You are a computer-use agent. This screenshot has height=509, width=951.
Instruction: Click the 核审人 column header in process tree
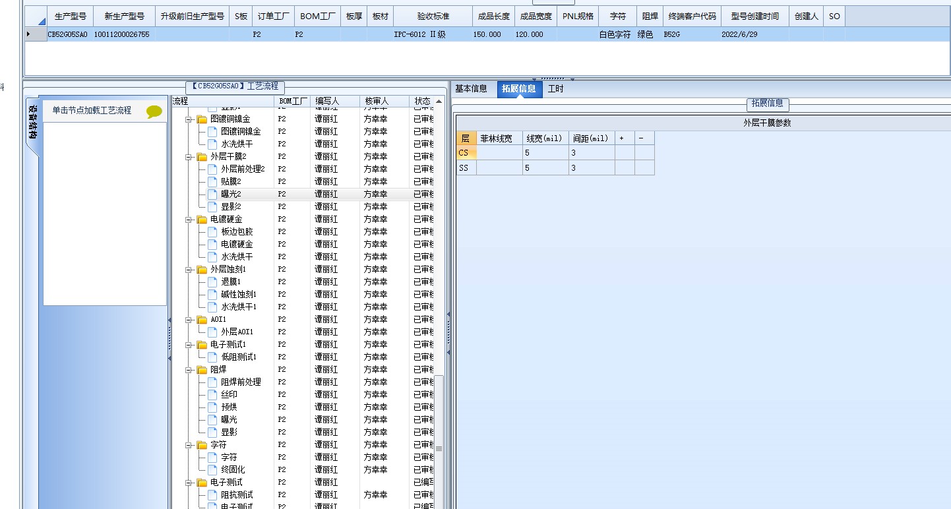pos(384,102)
